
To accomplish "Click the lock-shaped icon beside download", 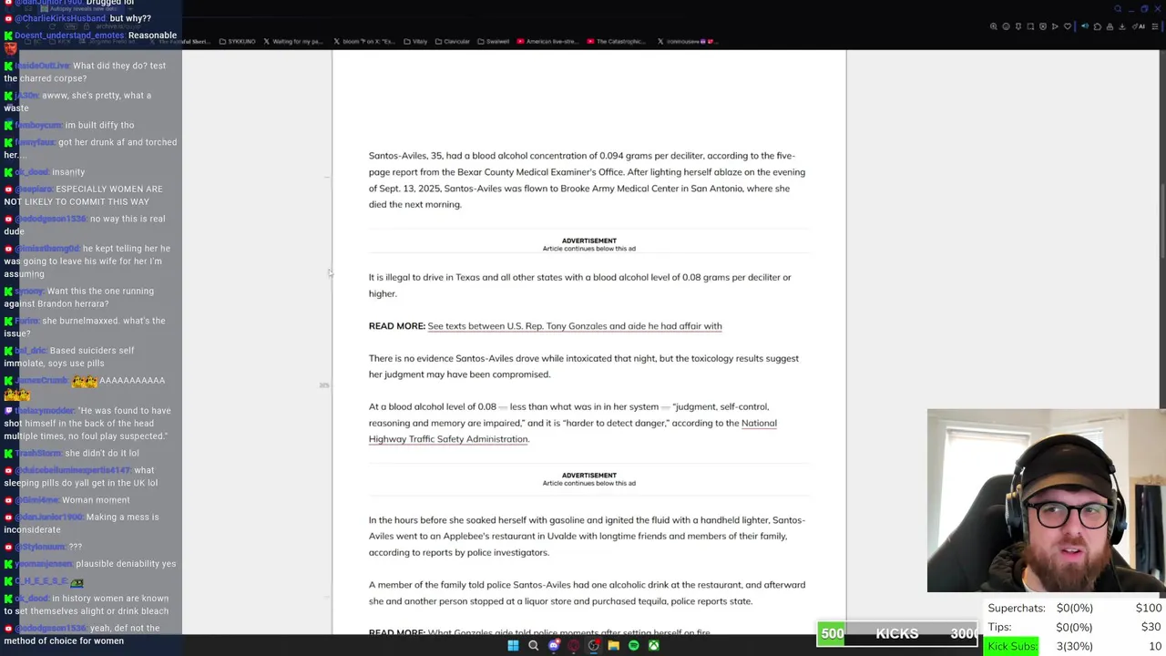I will [1110, 26].
